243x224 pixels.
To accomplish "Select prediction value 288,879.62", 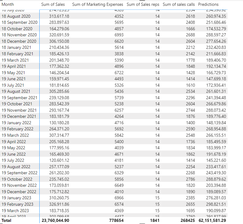I will tap(216, 179).
